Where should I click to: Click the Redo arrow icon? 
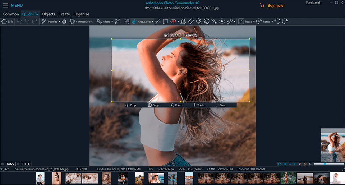pyautogui.click(x=34, y=21)
